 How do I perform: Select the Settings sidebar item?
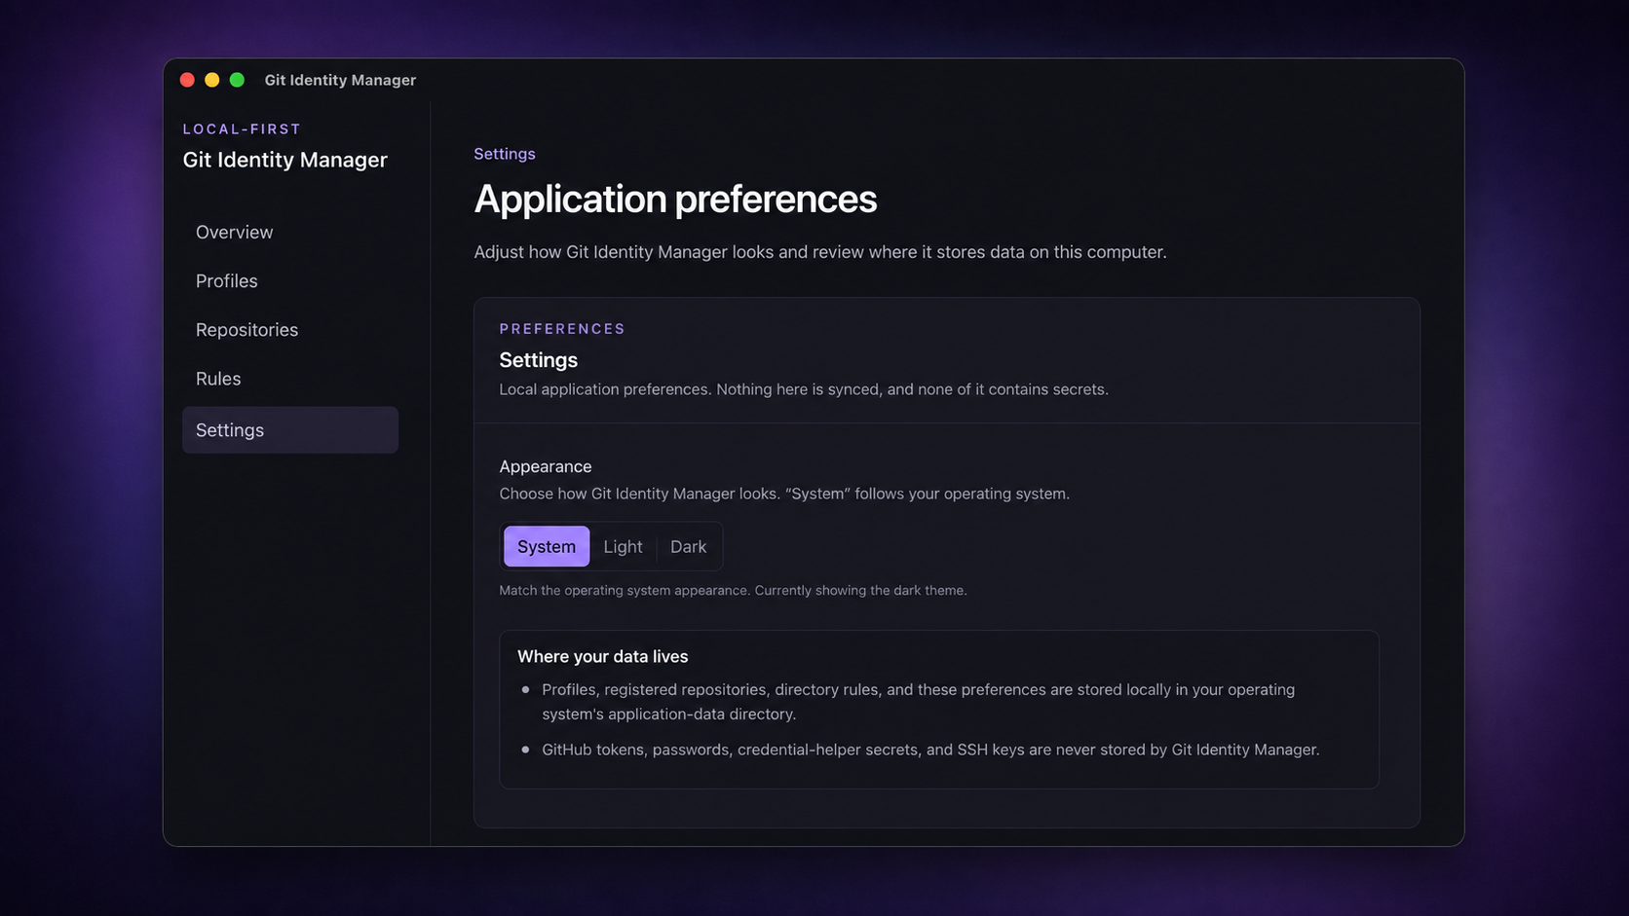[x=290, y=429]
